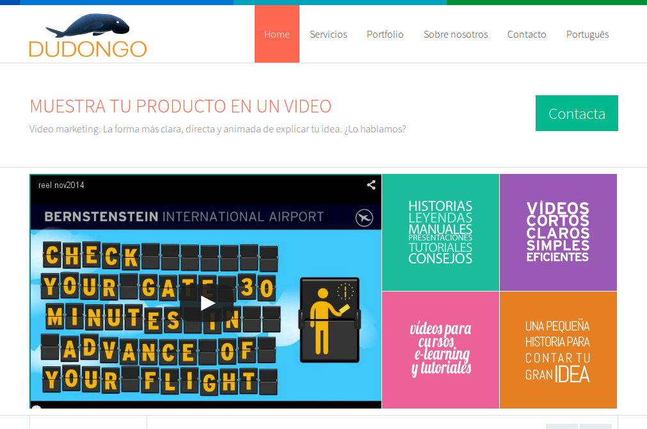Open the teal Historias Leyendas Manuales tile
The image size is (647, 429).
[440, 233]
